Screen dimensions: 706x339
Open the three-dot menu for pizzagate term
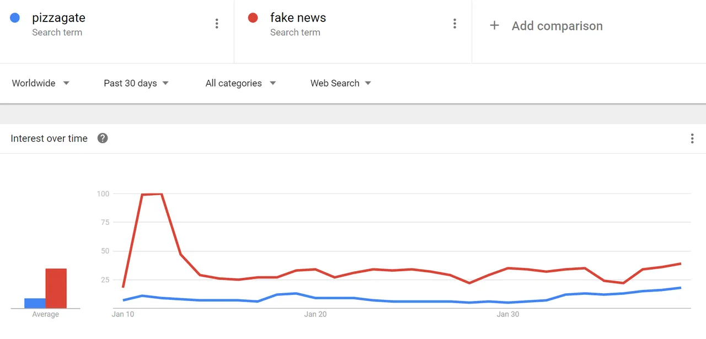coord(217,24)
